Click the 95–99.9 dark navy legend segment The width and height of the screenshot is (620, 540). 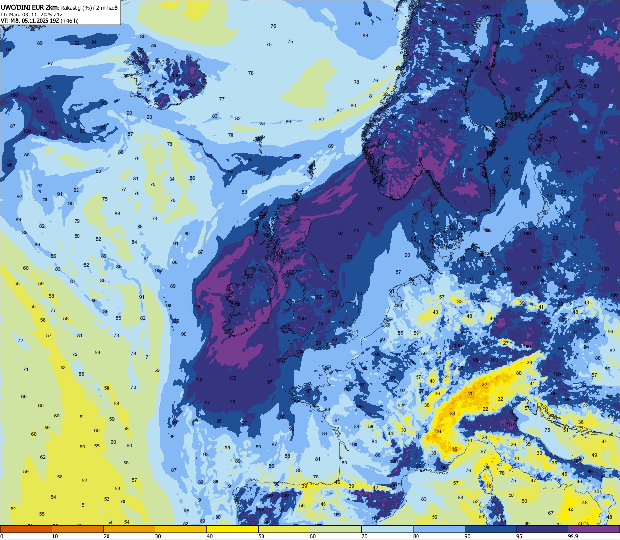click(542, 529)
